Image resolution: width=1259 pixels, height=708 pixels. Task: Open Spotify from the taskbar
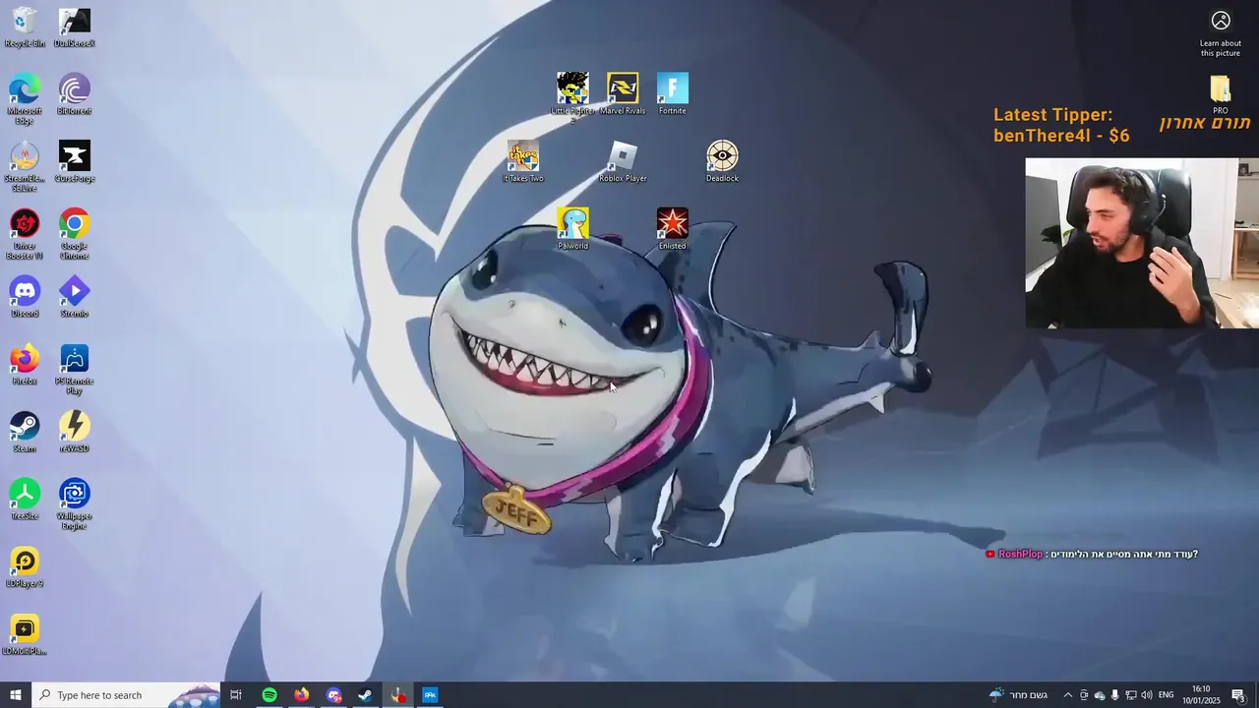(x=270, y=695)
